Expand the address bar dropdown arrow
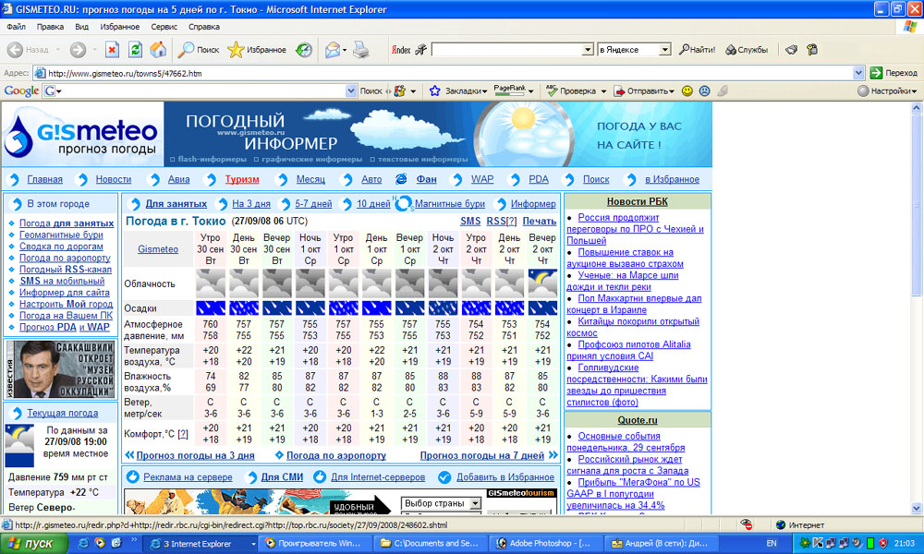The height and width of the screenshot is (554, 924). (858, 73)
